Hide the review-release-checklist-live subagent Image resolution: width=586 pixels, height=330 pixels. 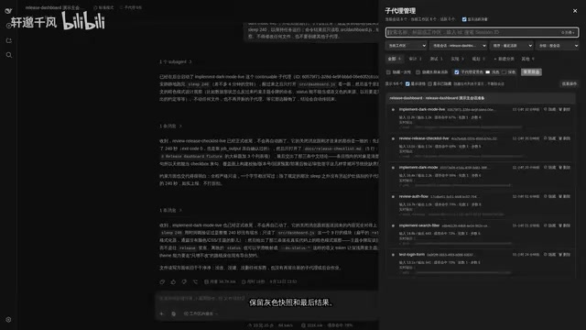click(x=549, y=138)
